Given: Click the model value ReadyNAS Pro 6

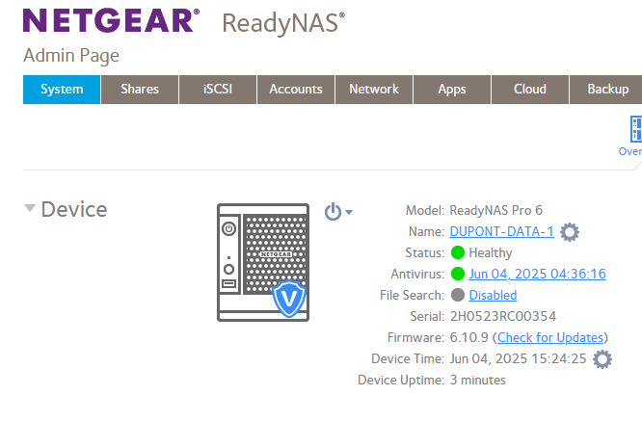Looking at the screenshot, I should [495, 210].
